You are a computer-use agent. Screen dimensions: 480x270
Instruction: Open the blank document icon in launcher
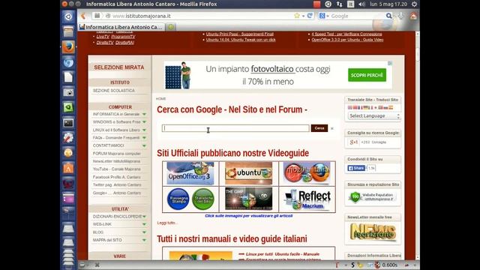tap(68, 77)
